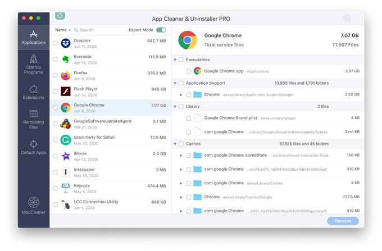Click the green icon beside the window title
Screen dimensions: 382x251
[60, 16]
